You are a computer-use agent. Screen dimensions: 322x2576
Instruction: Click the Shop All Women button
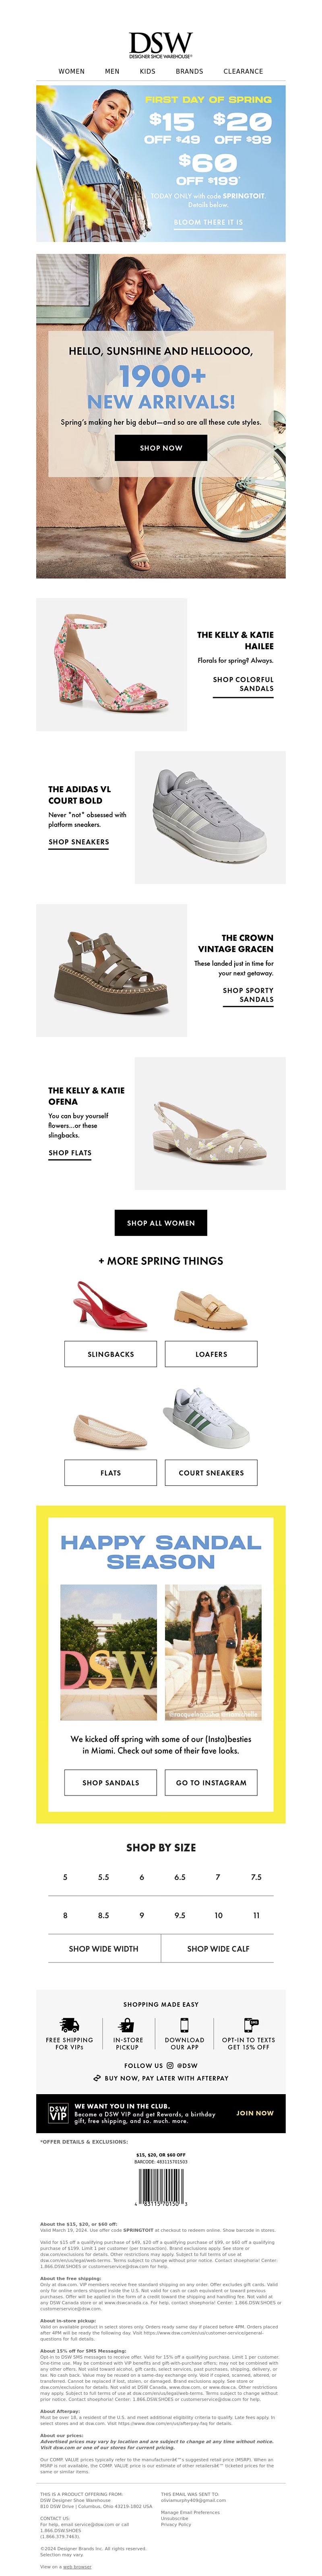point(161,1222)
